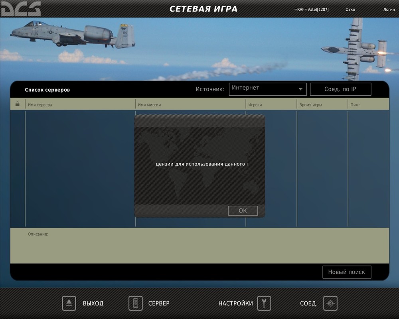399x319 pixels.
Task: Start a Новый поиск
Action: (x=347, y=272)
